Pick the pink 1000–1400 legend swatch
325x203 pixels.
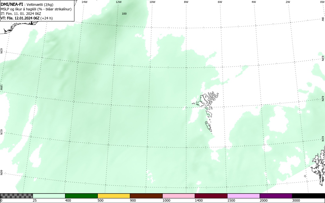[179, 196]
